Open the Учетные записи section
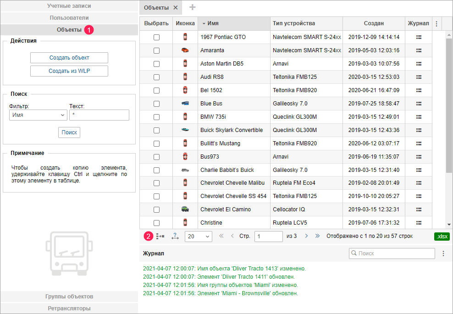The width and height of the screenshot is (453, 314). coord(69,6)
